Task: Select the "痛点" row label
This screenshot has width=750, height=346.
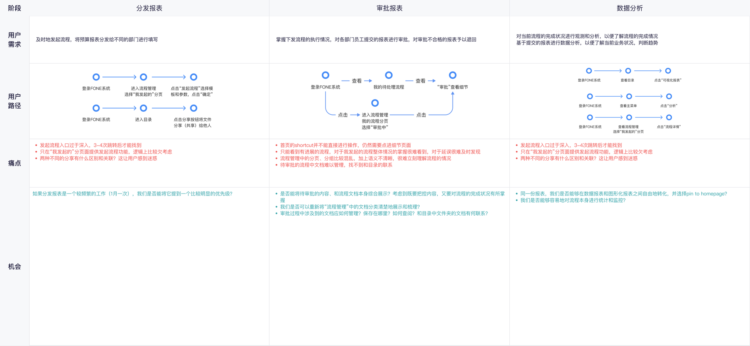Action: [15, 163]
